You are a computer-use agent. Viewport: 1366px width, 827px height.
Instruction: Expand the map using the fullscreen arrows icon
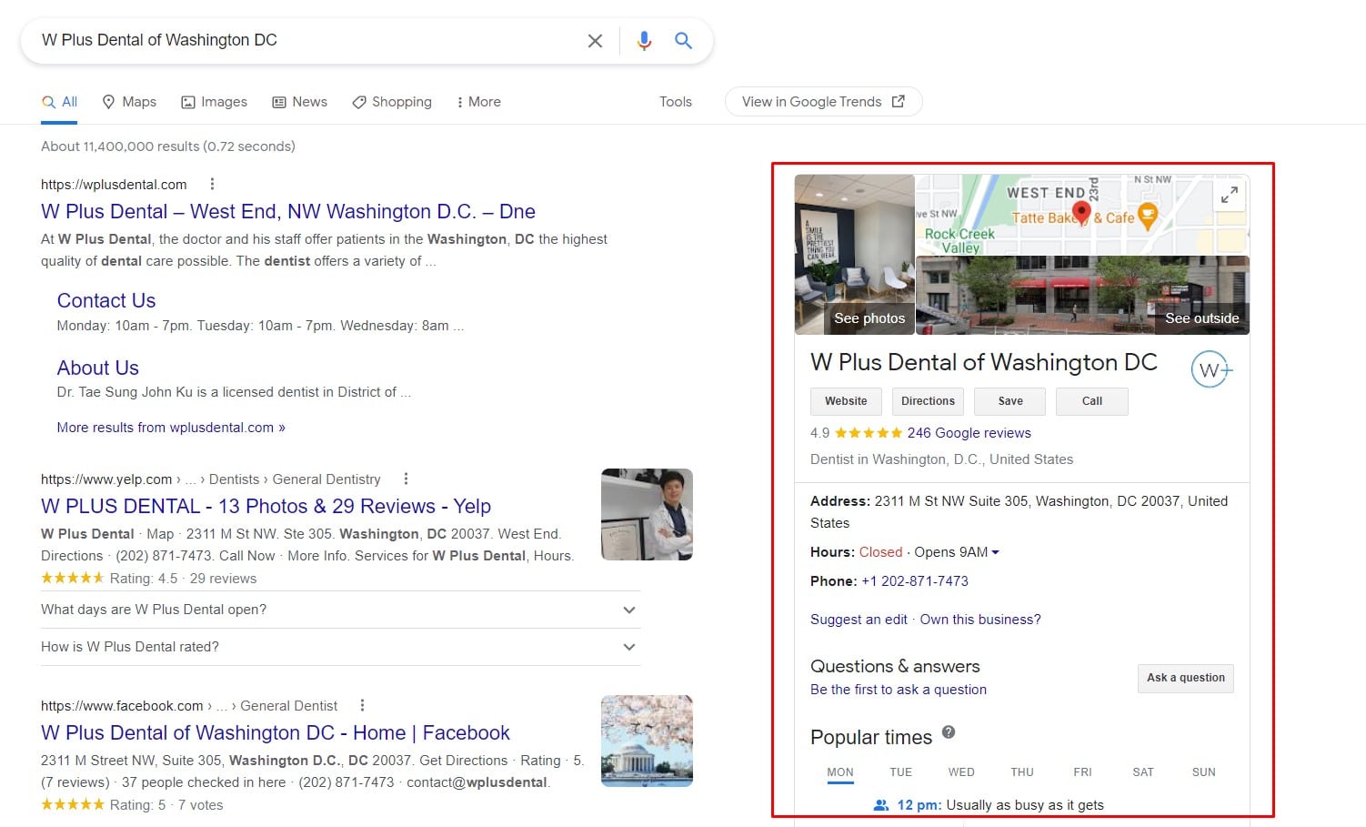click(1229, 195)
